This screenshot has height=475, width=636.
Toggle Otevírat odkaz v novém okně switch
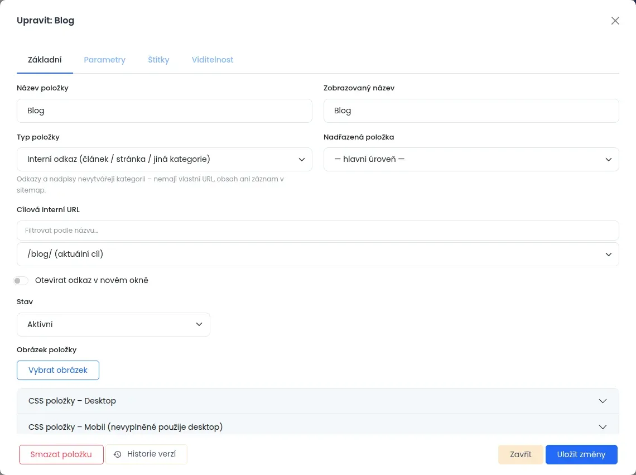21,281
